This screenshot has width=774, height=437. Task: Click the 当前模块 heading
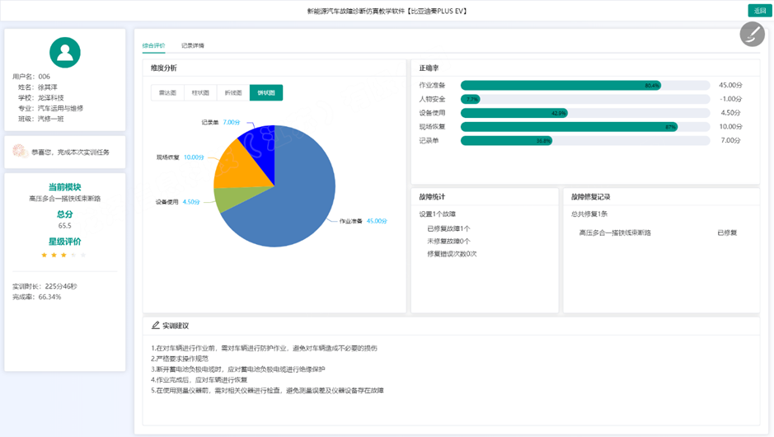click(x=64, y=187)
